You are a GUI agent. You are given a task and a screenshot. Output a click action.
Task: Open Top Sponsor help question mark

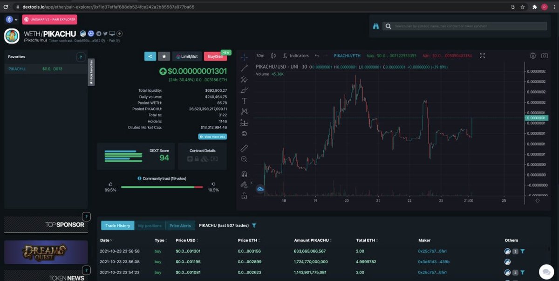(x=86, y=217)
